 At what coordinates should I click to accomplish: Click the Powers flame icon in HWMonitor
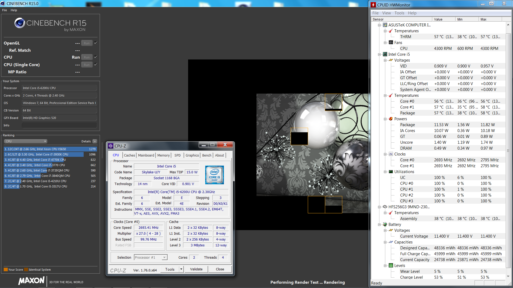[x=391, y=119]
